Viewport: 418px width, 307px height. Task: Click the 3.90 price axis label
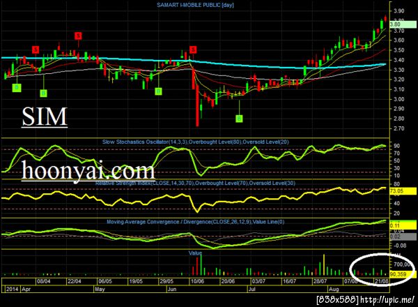398,11
